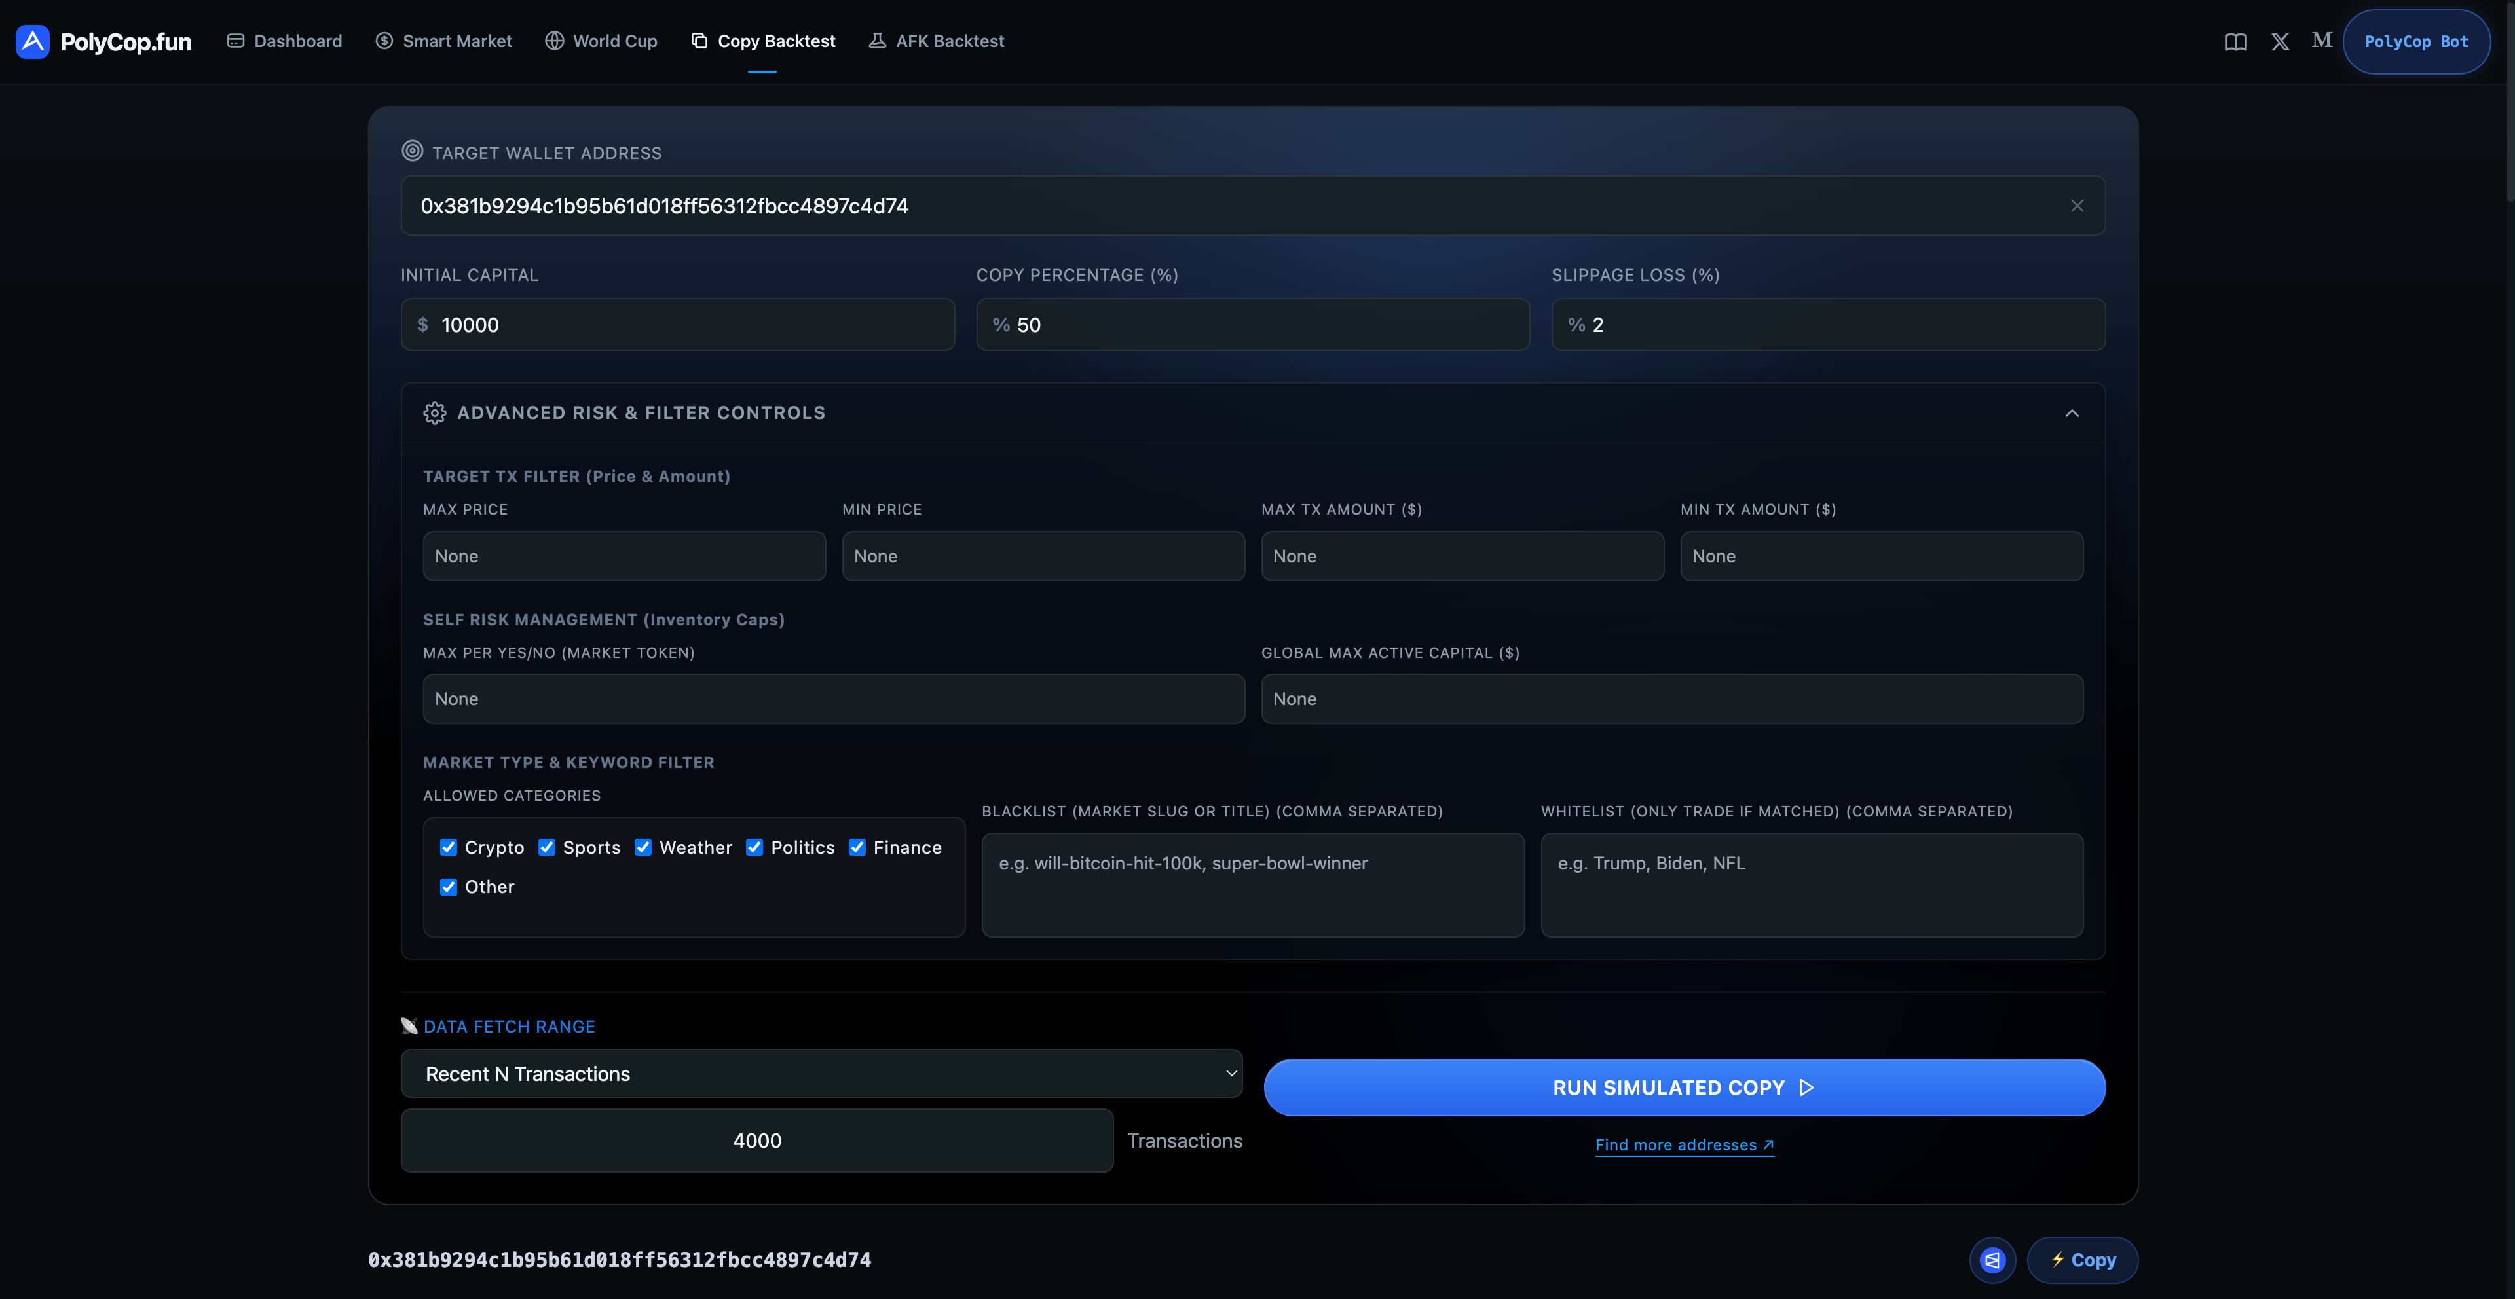Uncheck the Sports category checkbox
Viewport: 2515px width, 1299px height.
pos(547,847)
